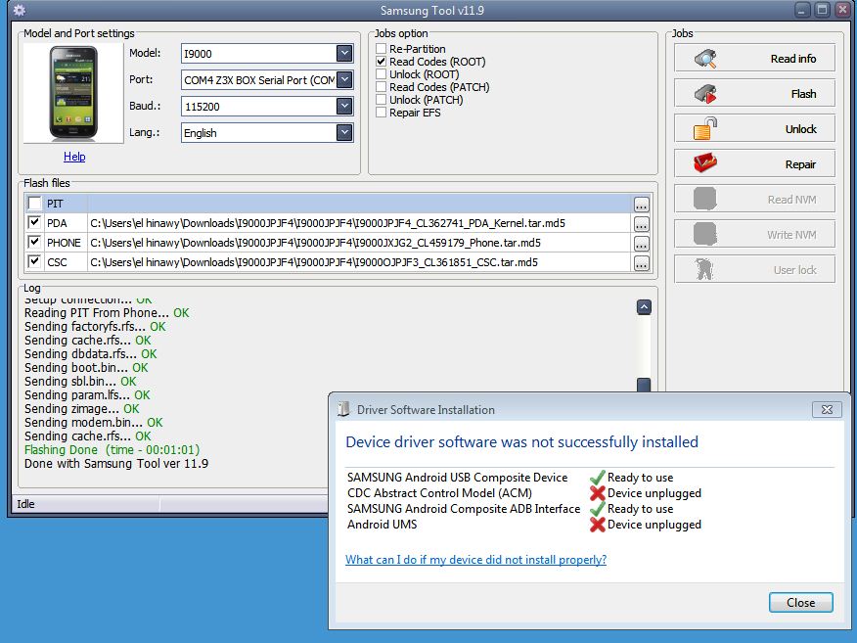Click the Write NVM button
This screenshot has width=857, height=643.
(754, 234)
